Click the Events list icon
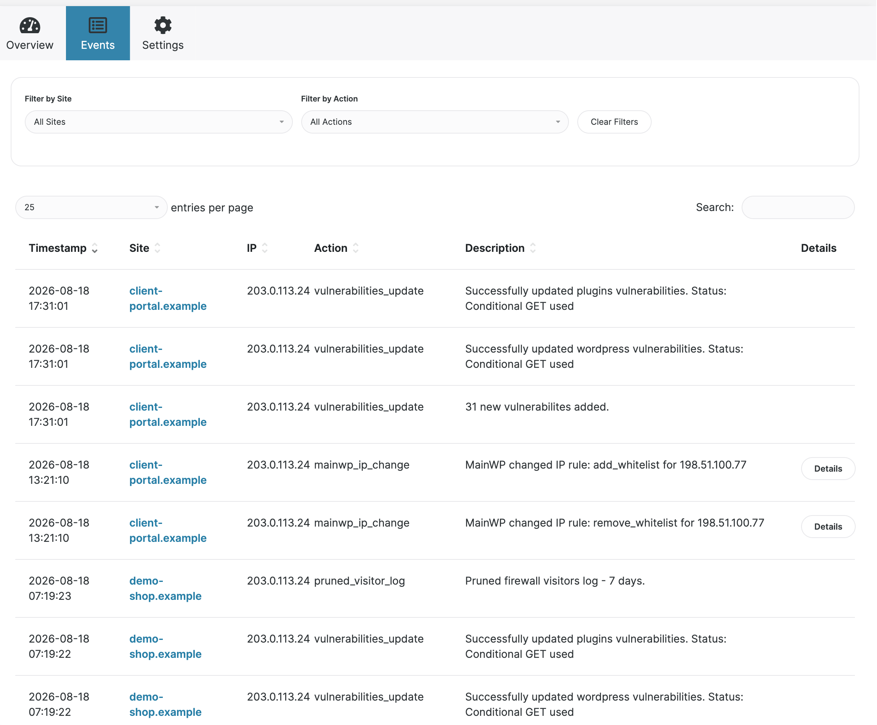 point(98,26)
